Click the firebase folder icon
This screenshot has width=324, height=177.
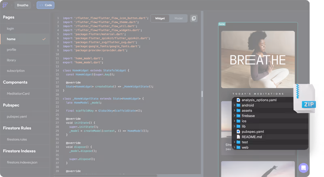pyautogui.click(x=238, y=116)
